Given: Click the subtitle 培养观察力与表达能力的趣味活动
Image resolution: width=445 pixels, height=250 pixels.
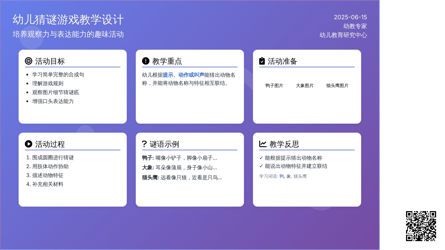Looking at the screenshot, I should tap(68, 34).
